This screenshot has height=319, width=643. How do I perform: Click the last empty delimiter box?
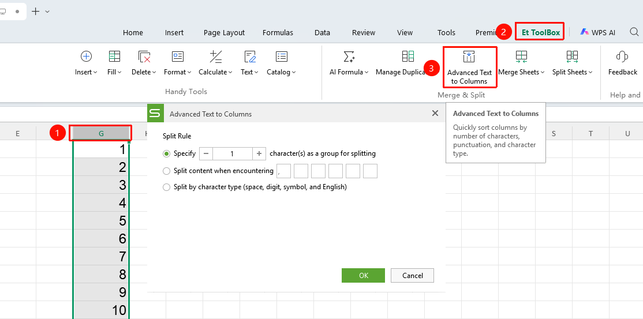[x=371, y=171]
